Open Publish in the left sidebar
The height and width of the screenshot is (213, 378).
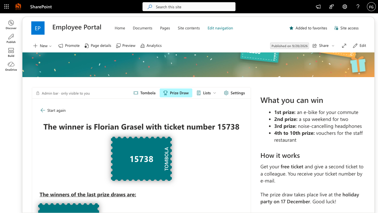(11, 39)
